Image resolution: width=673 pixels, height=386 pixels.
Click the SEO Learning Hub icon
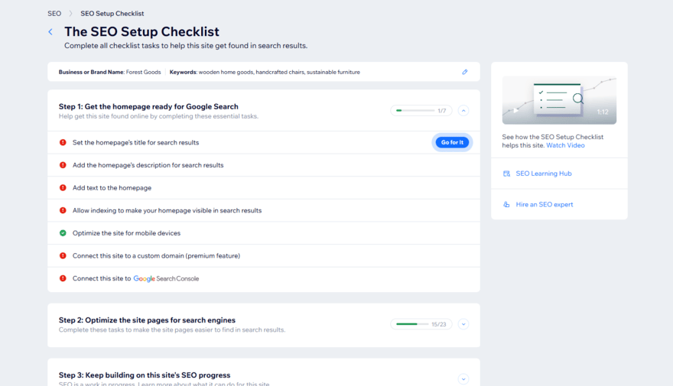tap(506, 174)
